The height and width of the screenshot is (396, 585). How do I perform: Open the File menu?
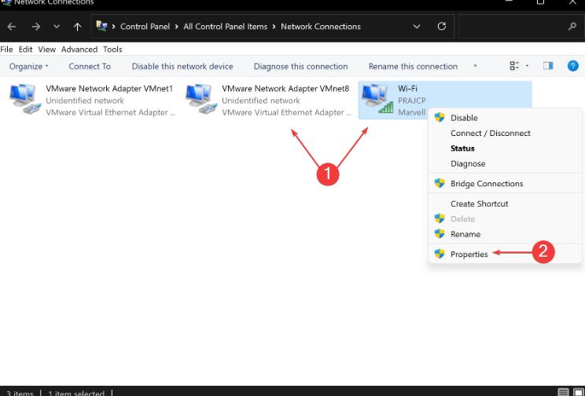(6, 49)
